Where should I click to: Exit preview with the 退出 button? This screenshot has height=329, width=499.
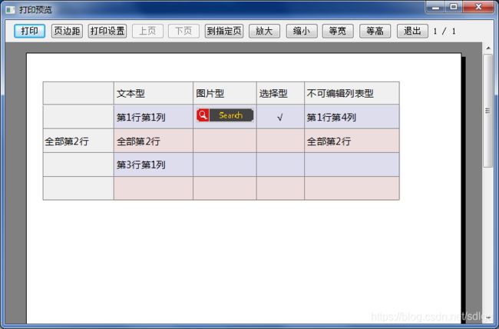[412, 31]
